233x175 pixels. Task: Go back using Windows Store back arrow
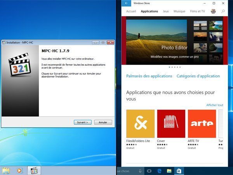click(126, 3)
